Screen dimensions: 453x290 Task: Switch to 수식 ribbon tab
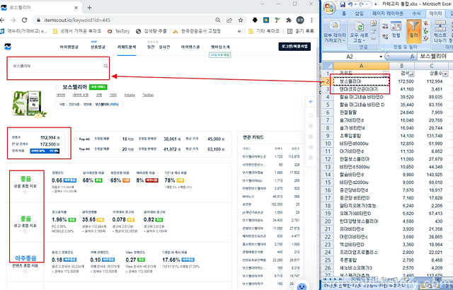(416, 13)
